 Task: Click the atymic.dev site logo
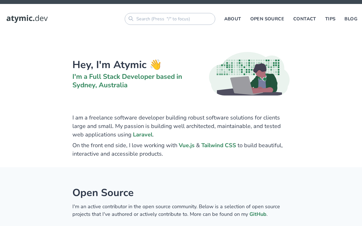27,18
